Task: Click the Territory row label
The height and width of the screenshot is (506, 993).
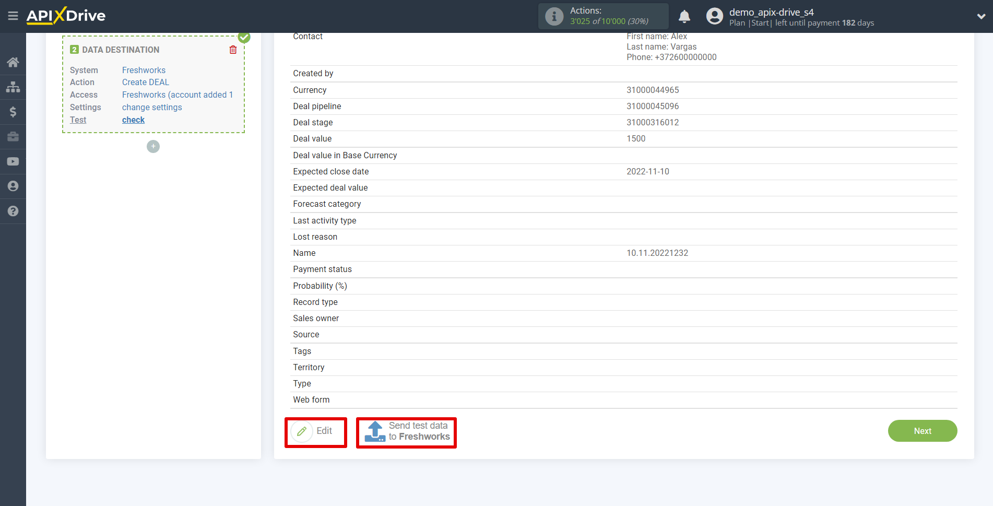Action: (309, 367)
